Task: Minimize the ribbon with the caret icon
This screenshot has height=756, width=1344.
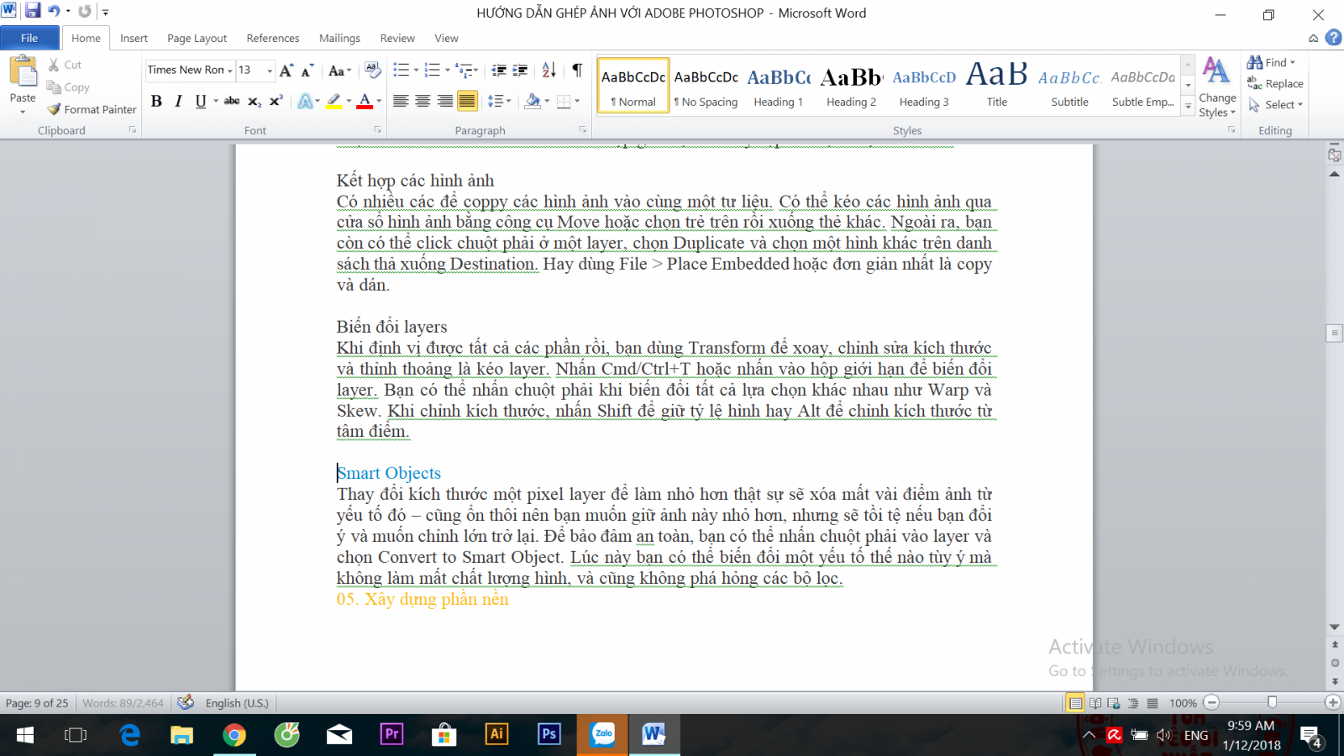Action: click(x=1313, y=39)
